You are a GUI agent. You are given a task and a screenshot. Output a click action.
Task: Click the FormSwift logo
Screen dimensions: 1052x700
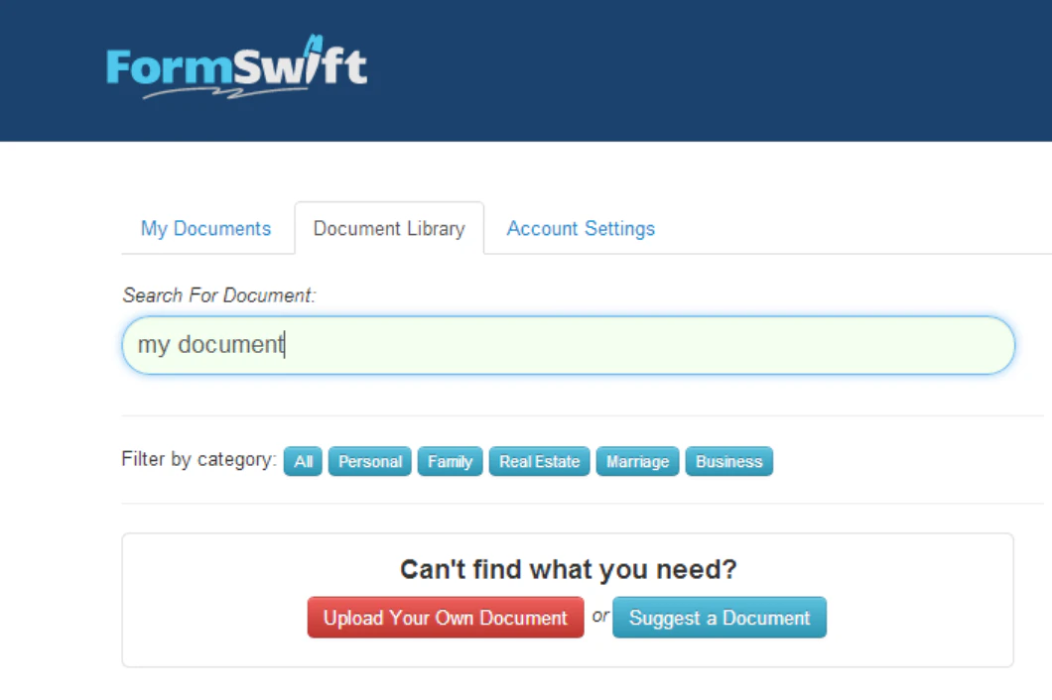tap(235, 65)
